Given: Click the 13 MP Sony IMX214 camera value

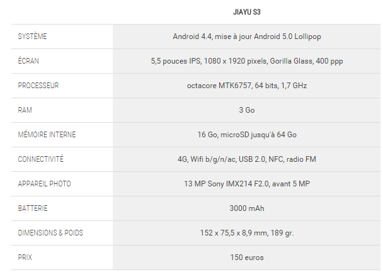Looking at the screenshot, I should point(247,184).
